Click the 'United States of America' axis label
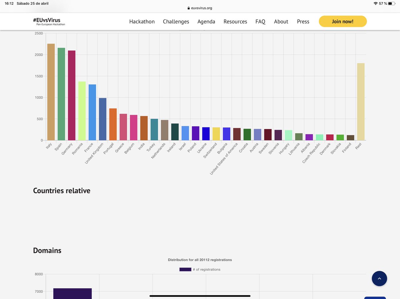This screenshot has height=299, width=400. pos(223,159)
